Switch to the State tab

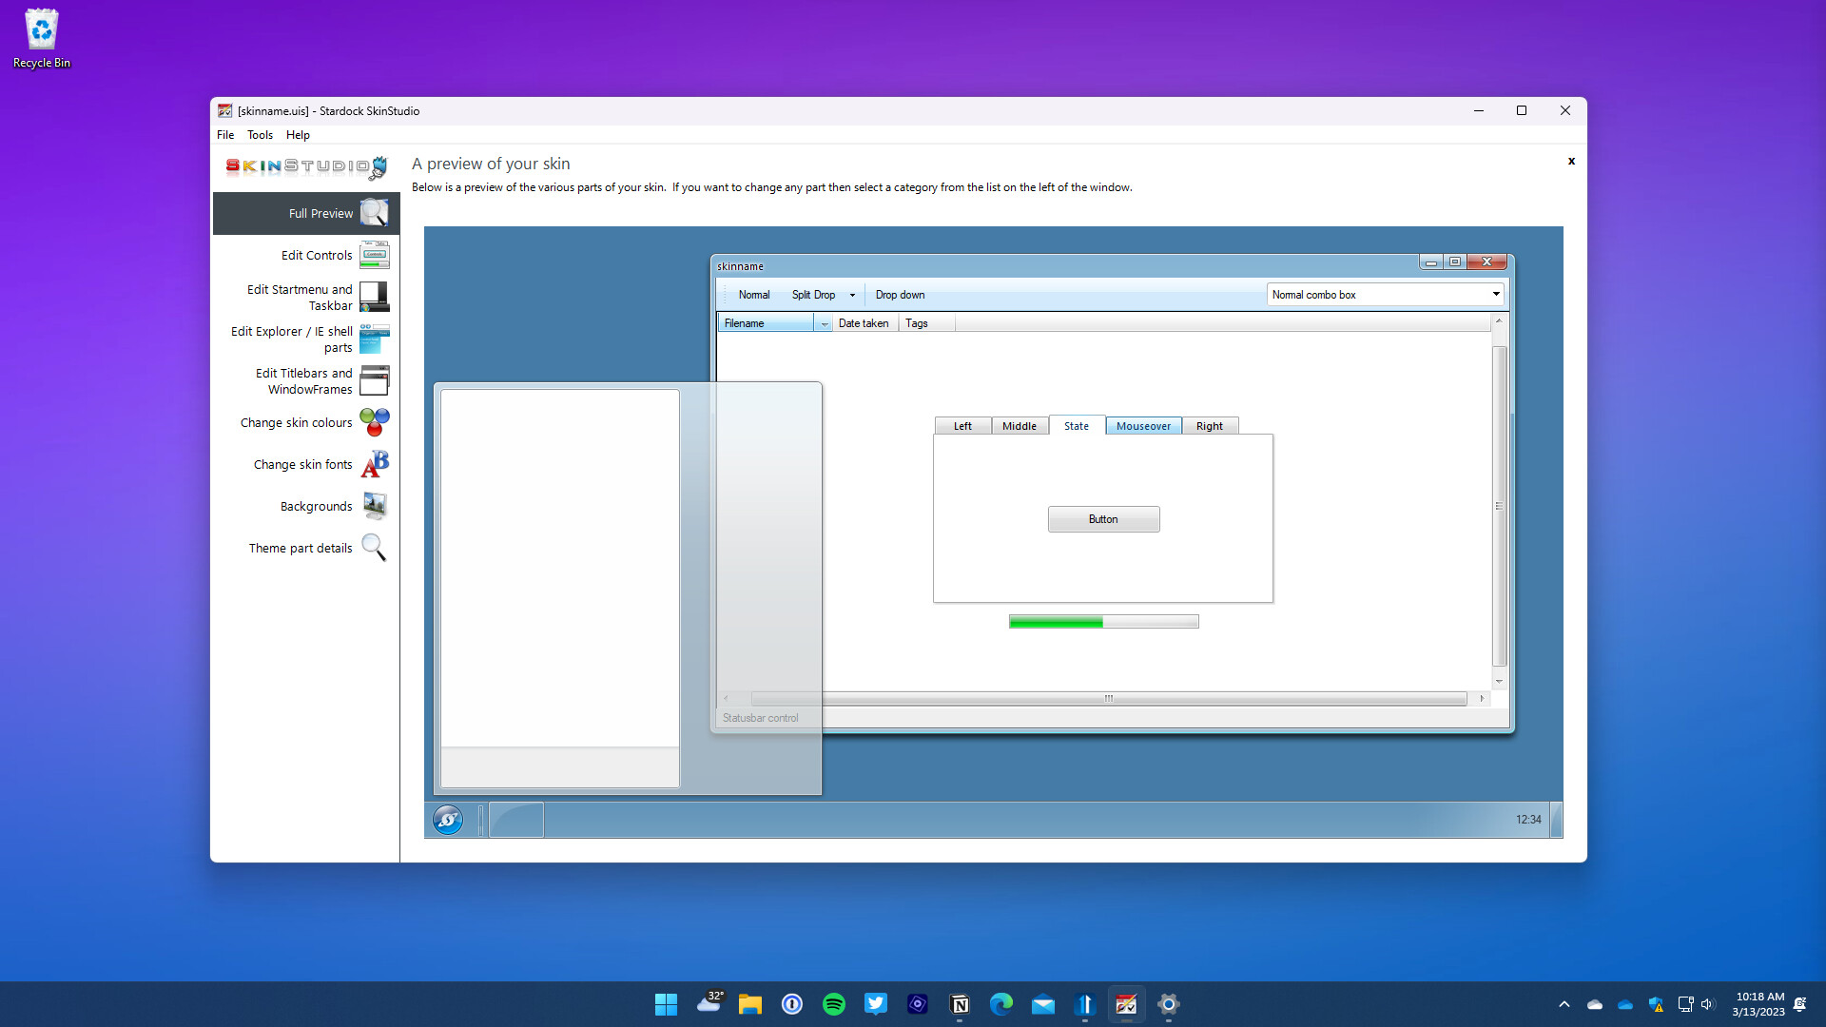point(1076,425)
